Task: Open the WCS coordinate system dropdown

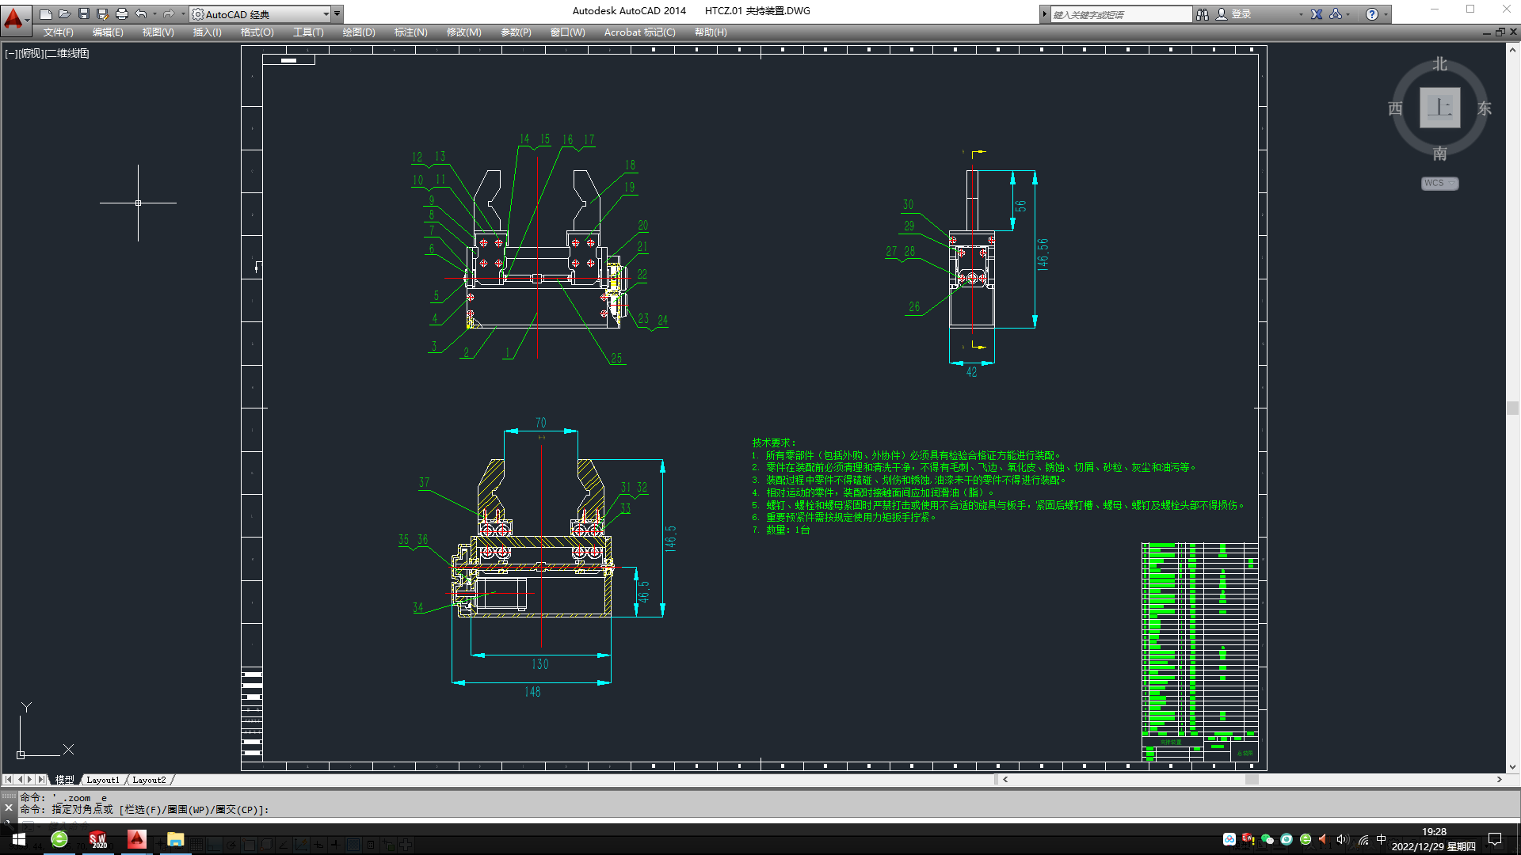Action: coord(1439,183)
